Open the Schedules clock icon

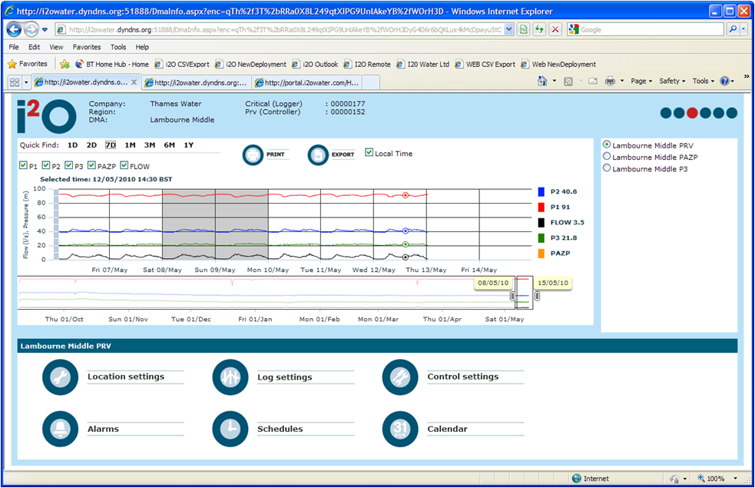tap(228, 429)
